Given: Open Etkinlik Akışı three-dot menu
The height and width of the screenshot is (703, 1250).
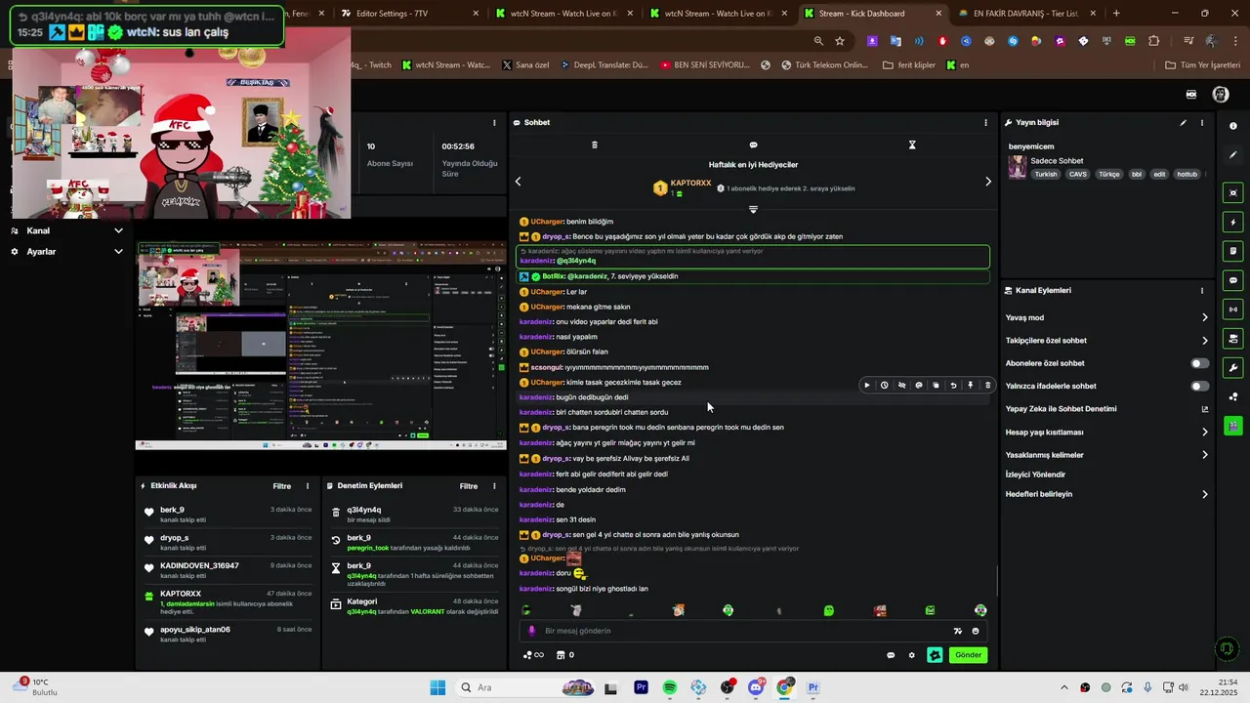Looking at the screenshot, I should click(x=308, y=486).
